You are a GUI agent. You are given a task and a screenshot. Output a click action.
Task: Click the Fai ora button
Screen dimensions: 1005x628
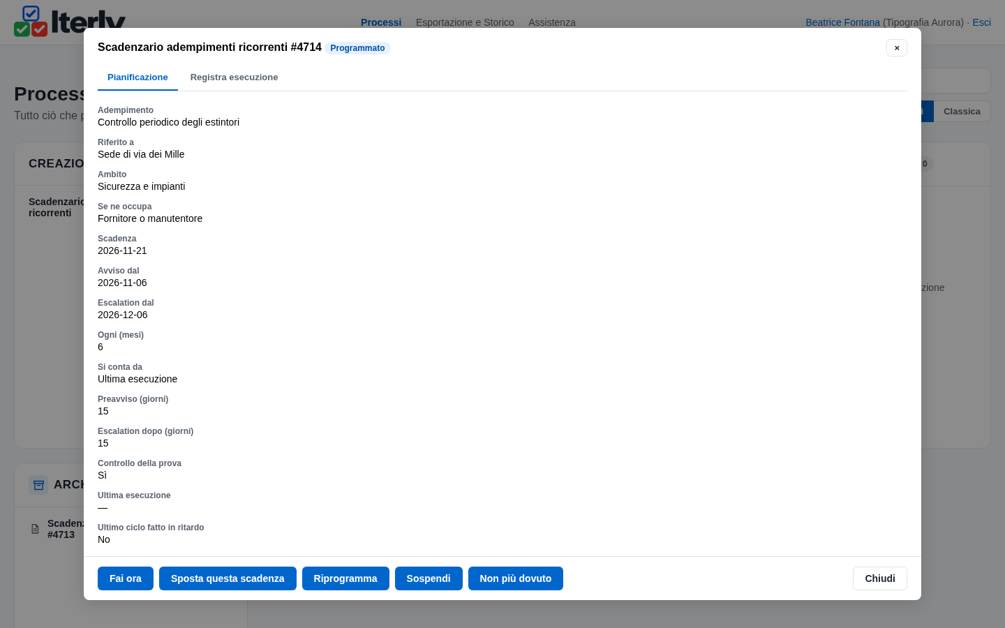tap(126, 578)
